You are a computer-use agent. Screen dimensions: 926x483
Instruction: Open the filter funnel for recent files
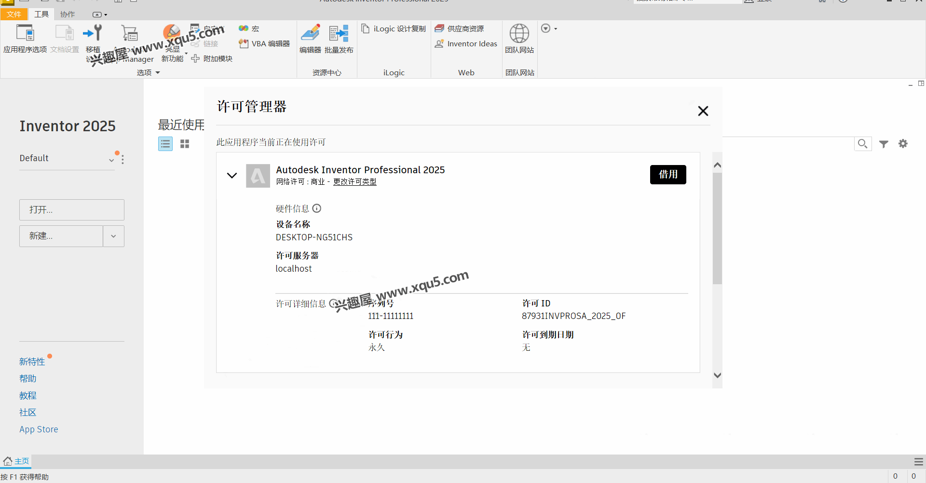(x=884, y=144)
